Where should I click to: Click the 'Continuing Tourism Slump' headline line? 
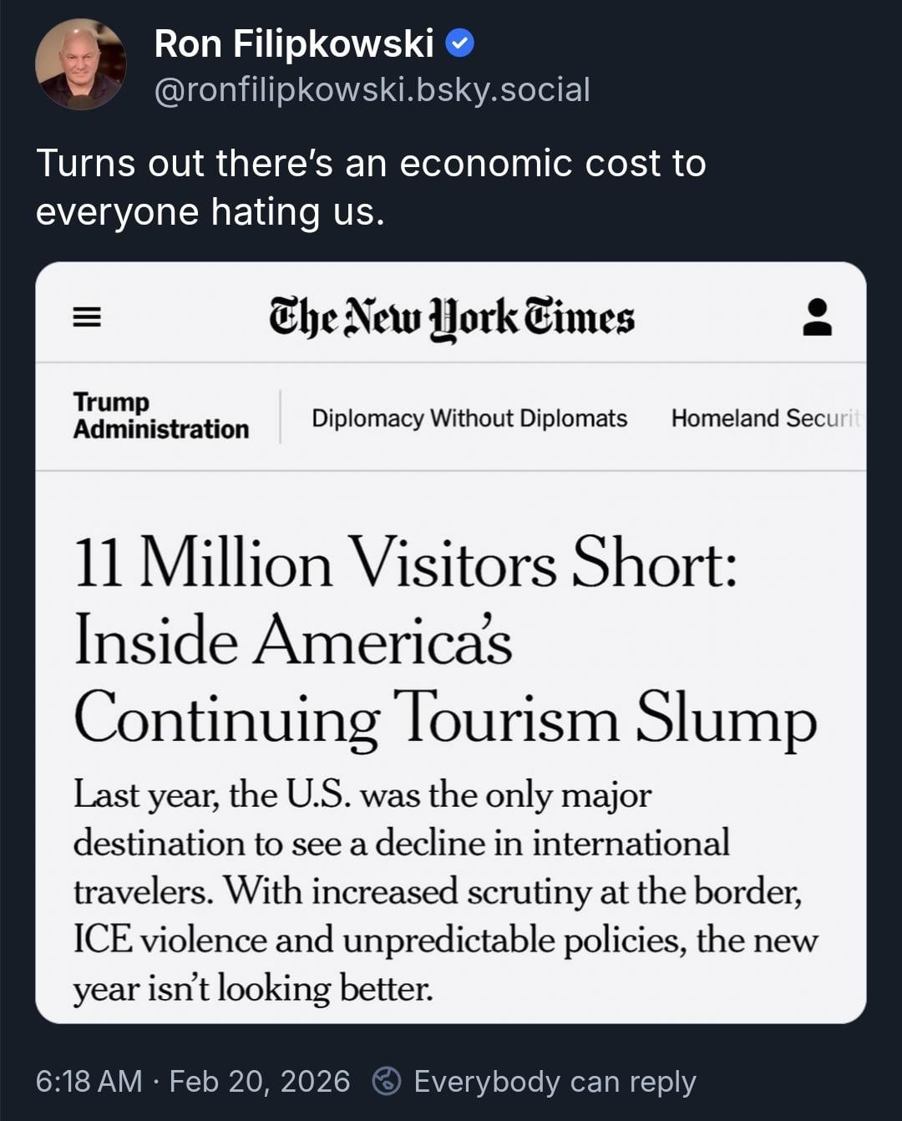click(x=445, y=718)
